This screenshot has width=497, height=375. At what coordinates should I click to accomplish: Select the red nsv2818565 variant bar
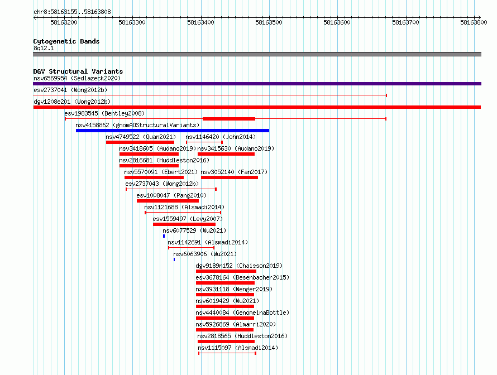[x=226, y=342]
